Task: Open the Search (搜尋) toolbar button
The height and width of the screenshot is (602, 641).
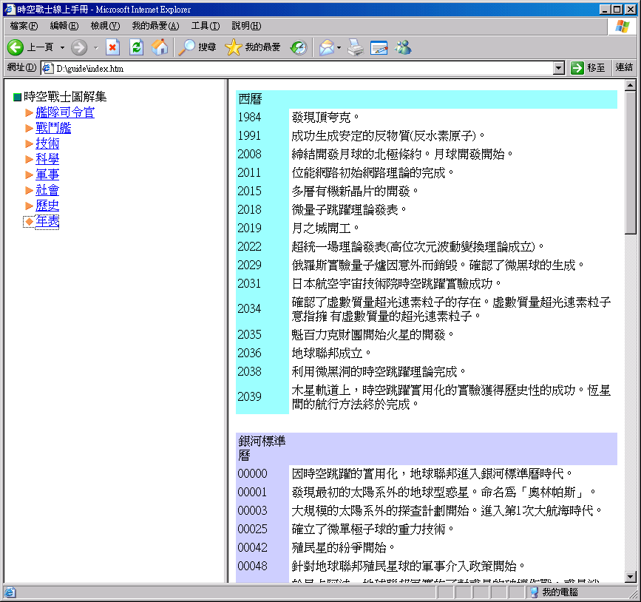Action: 197,47
